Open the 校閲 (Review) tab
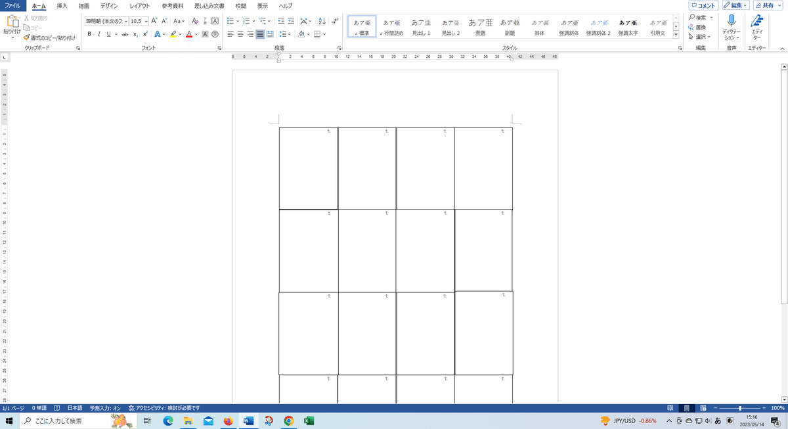 pyautogui.click(x=240, y=5)
